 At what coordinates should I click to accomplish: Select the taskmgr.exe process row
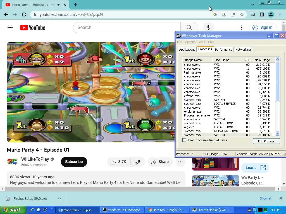(227, 72)
